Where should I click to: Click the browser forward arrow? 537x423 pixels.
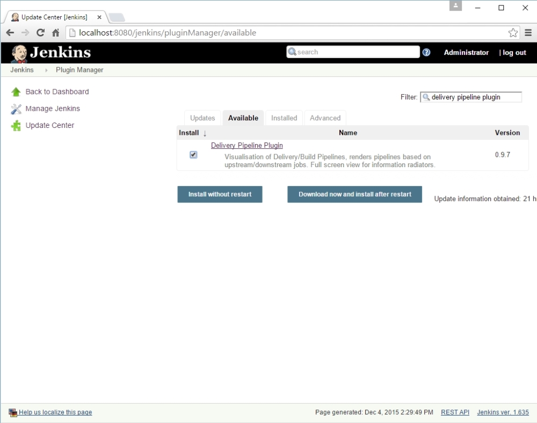pos(25,33)
